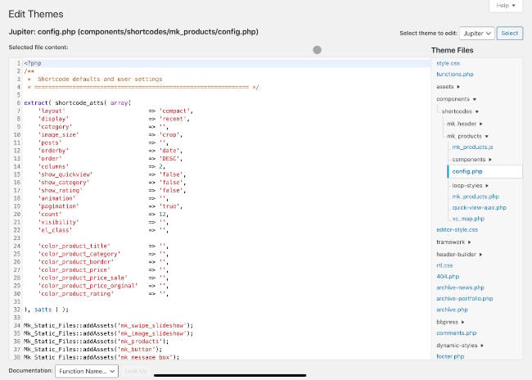Click the extract function call on line 6

[x=36, y=103]
